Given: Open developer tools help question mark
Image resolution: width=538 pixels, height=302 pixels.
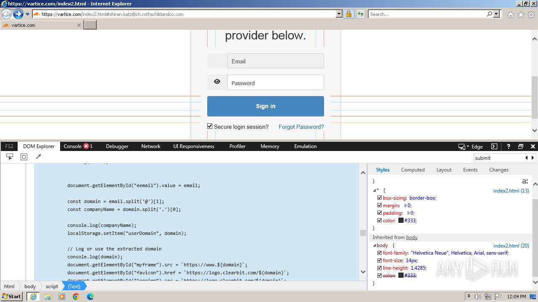Looking at the screenshot, I should [x=508, y=146].
